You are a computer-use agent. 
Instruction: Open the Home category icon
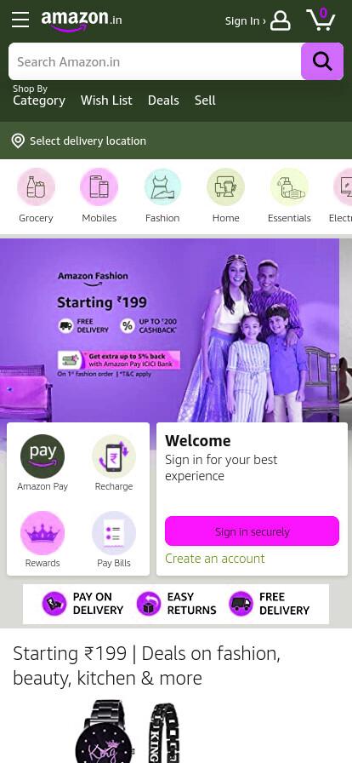coord(225,186)
